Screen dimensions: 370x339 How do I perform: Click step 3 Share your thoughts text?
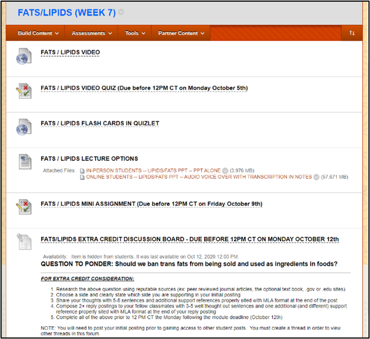coord(197,301)
